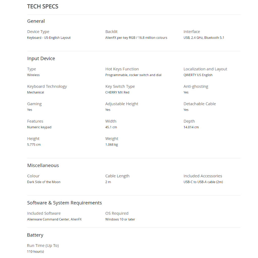Click the AlienFX per-key RGB value text

tap(136, 38)
